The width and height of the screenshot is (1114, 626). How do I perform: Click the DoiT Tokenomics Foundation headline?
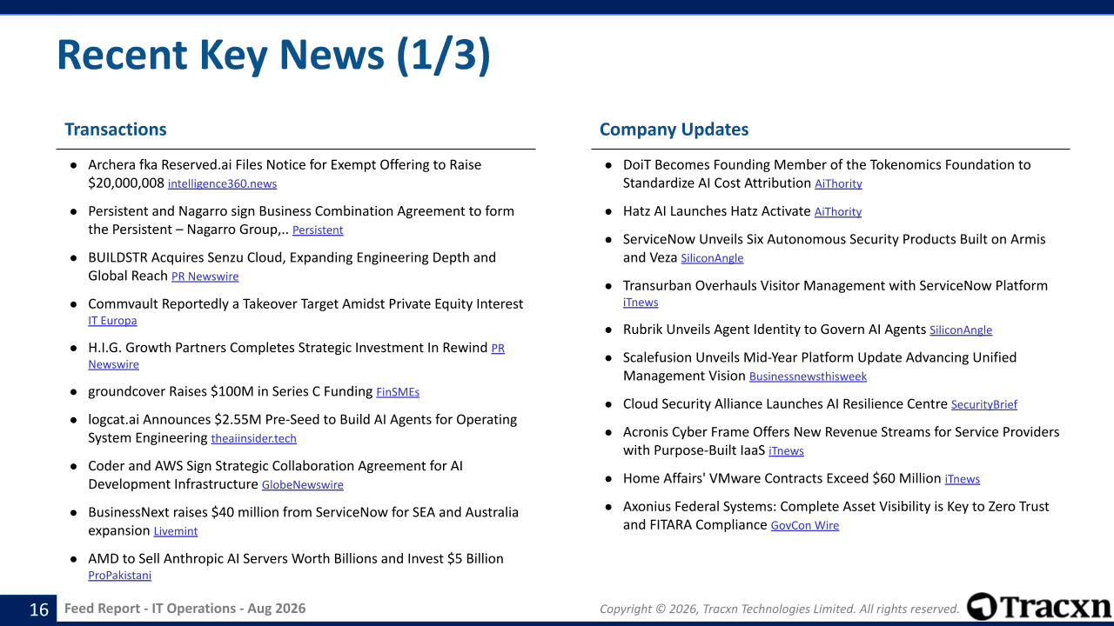pos(827,174)
